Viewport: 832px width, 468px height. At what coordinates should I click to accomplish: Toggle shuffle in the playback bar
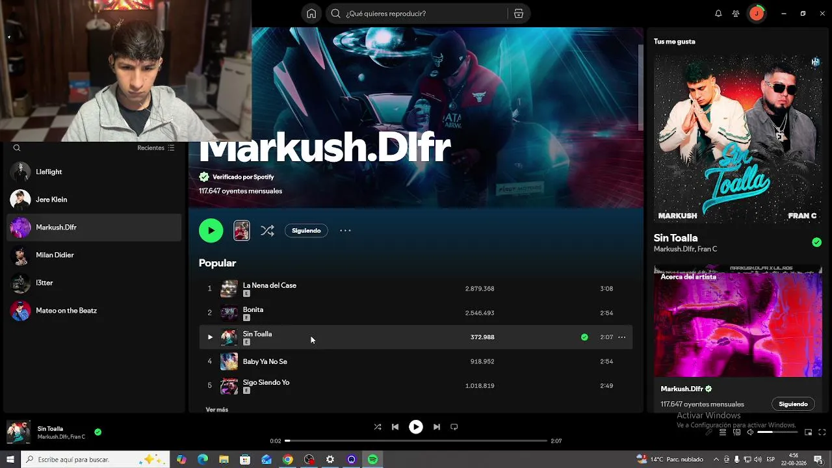[x=378, y=427]
